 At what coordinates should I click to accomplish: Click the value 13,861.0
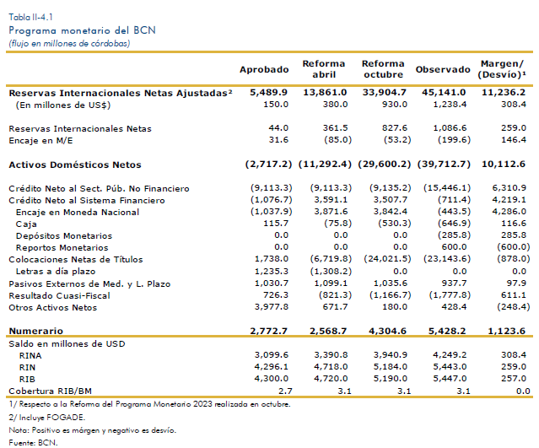click(x=325, y=93)
